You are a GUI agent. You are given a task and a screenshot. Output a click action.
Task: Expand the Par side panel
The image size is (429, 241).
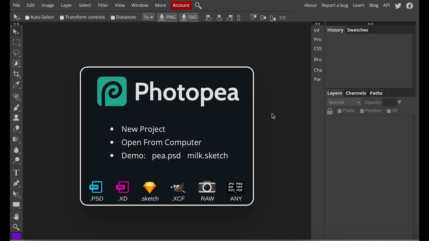[x=317, y=79]
